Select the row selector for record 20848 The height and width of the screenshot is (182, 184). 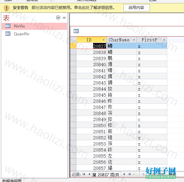pyautogui.click(x=73, y=113)
